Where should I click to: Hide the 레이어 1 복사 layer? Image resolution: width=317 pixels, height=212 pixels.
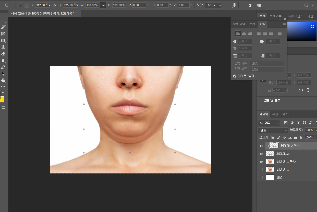(x=261, y=162)
